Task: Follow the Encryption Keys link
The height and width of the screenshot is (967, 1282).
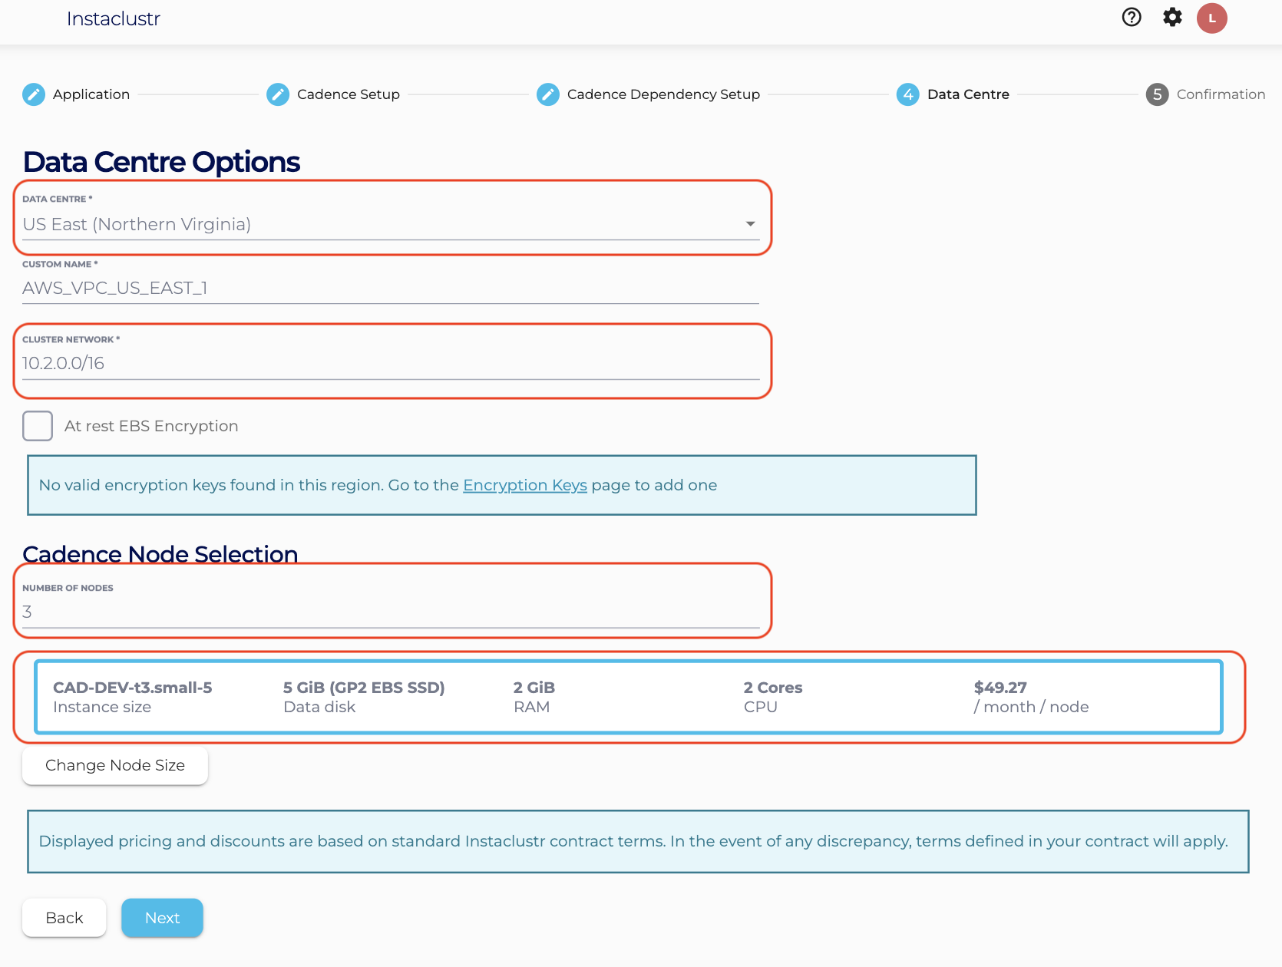Action: (524, 485)
